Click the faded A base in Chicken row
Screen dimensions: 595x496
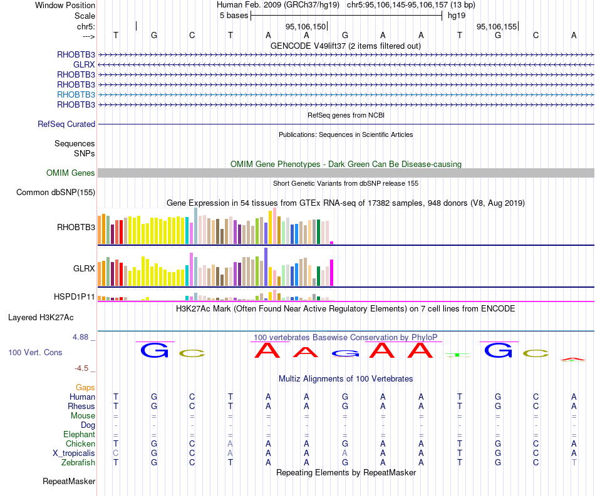pyautogui.click(x=230, y=443)
